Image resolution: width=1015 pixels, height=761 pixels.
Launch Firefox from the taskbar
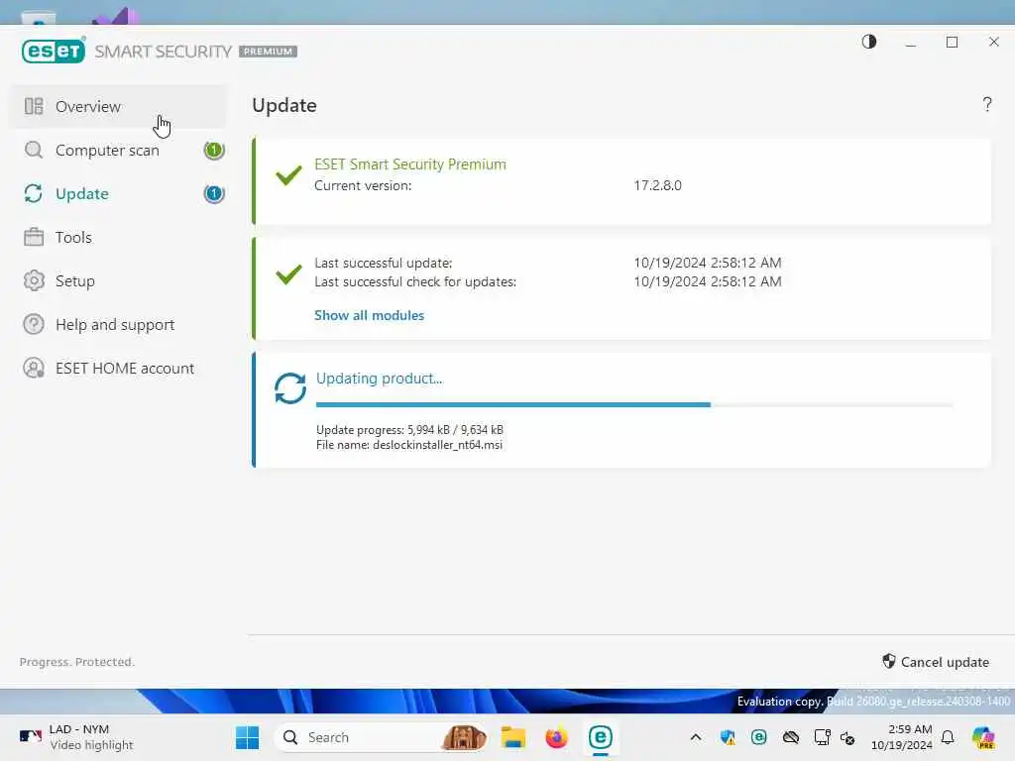point(556,737)
